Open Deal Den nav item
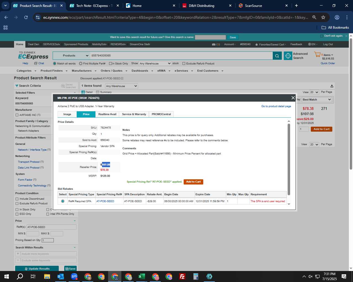Image resolution: width=353 pixels, height=282 pixels. (x=33, y=44)
